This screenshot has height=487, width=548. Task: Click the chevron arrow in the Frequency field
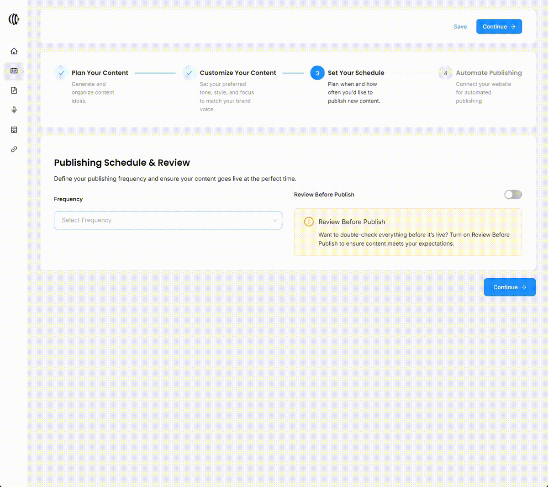pyautogui.click(x=275, y=220)
